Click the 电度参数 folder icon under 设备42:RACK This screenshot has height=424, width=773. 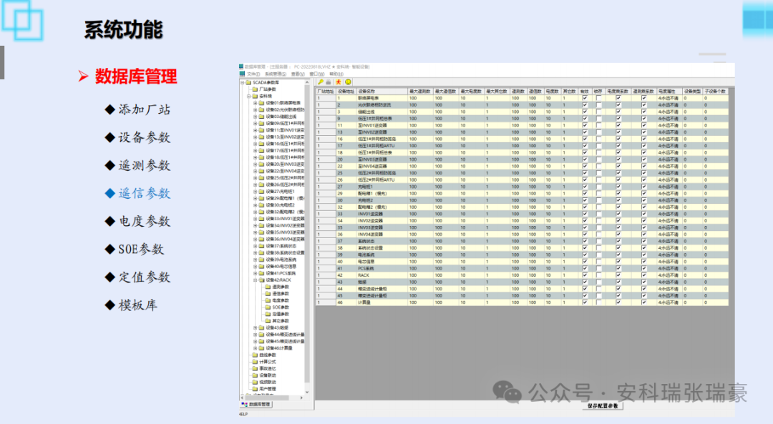point(268,300)
